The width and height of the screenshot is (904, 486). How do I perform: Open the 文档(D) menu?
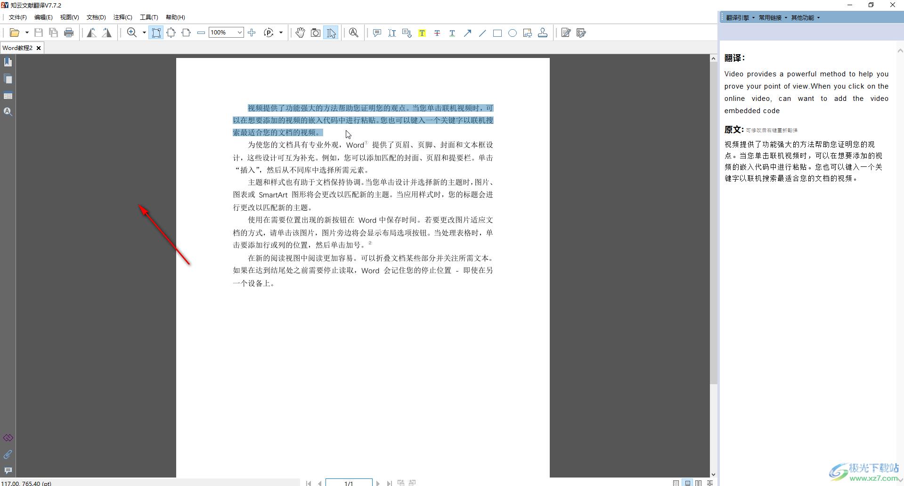click(96, 17)
